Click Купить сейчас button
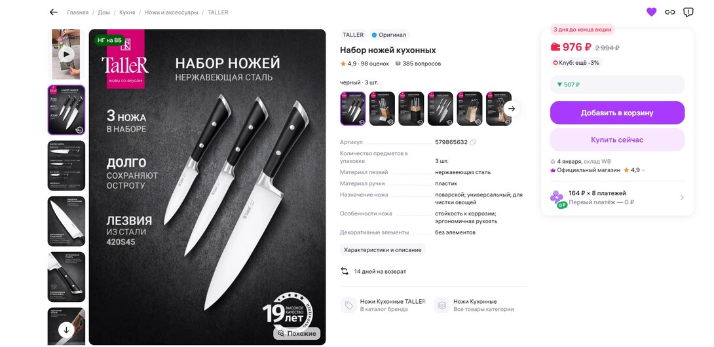714x347 pixels. [x=617, y=140]
